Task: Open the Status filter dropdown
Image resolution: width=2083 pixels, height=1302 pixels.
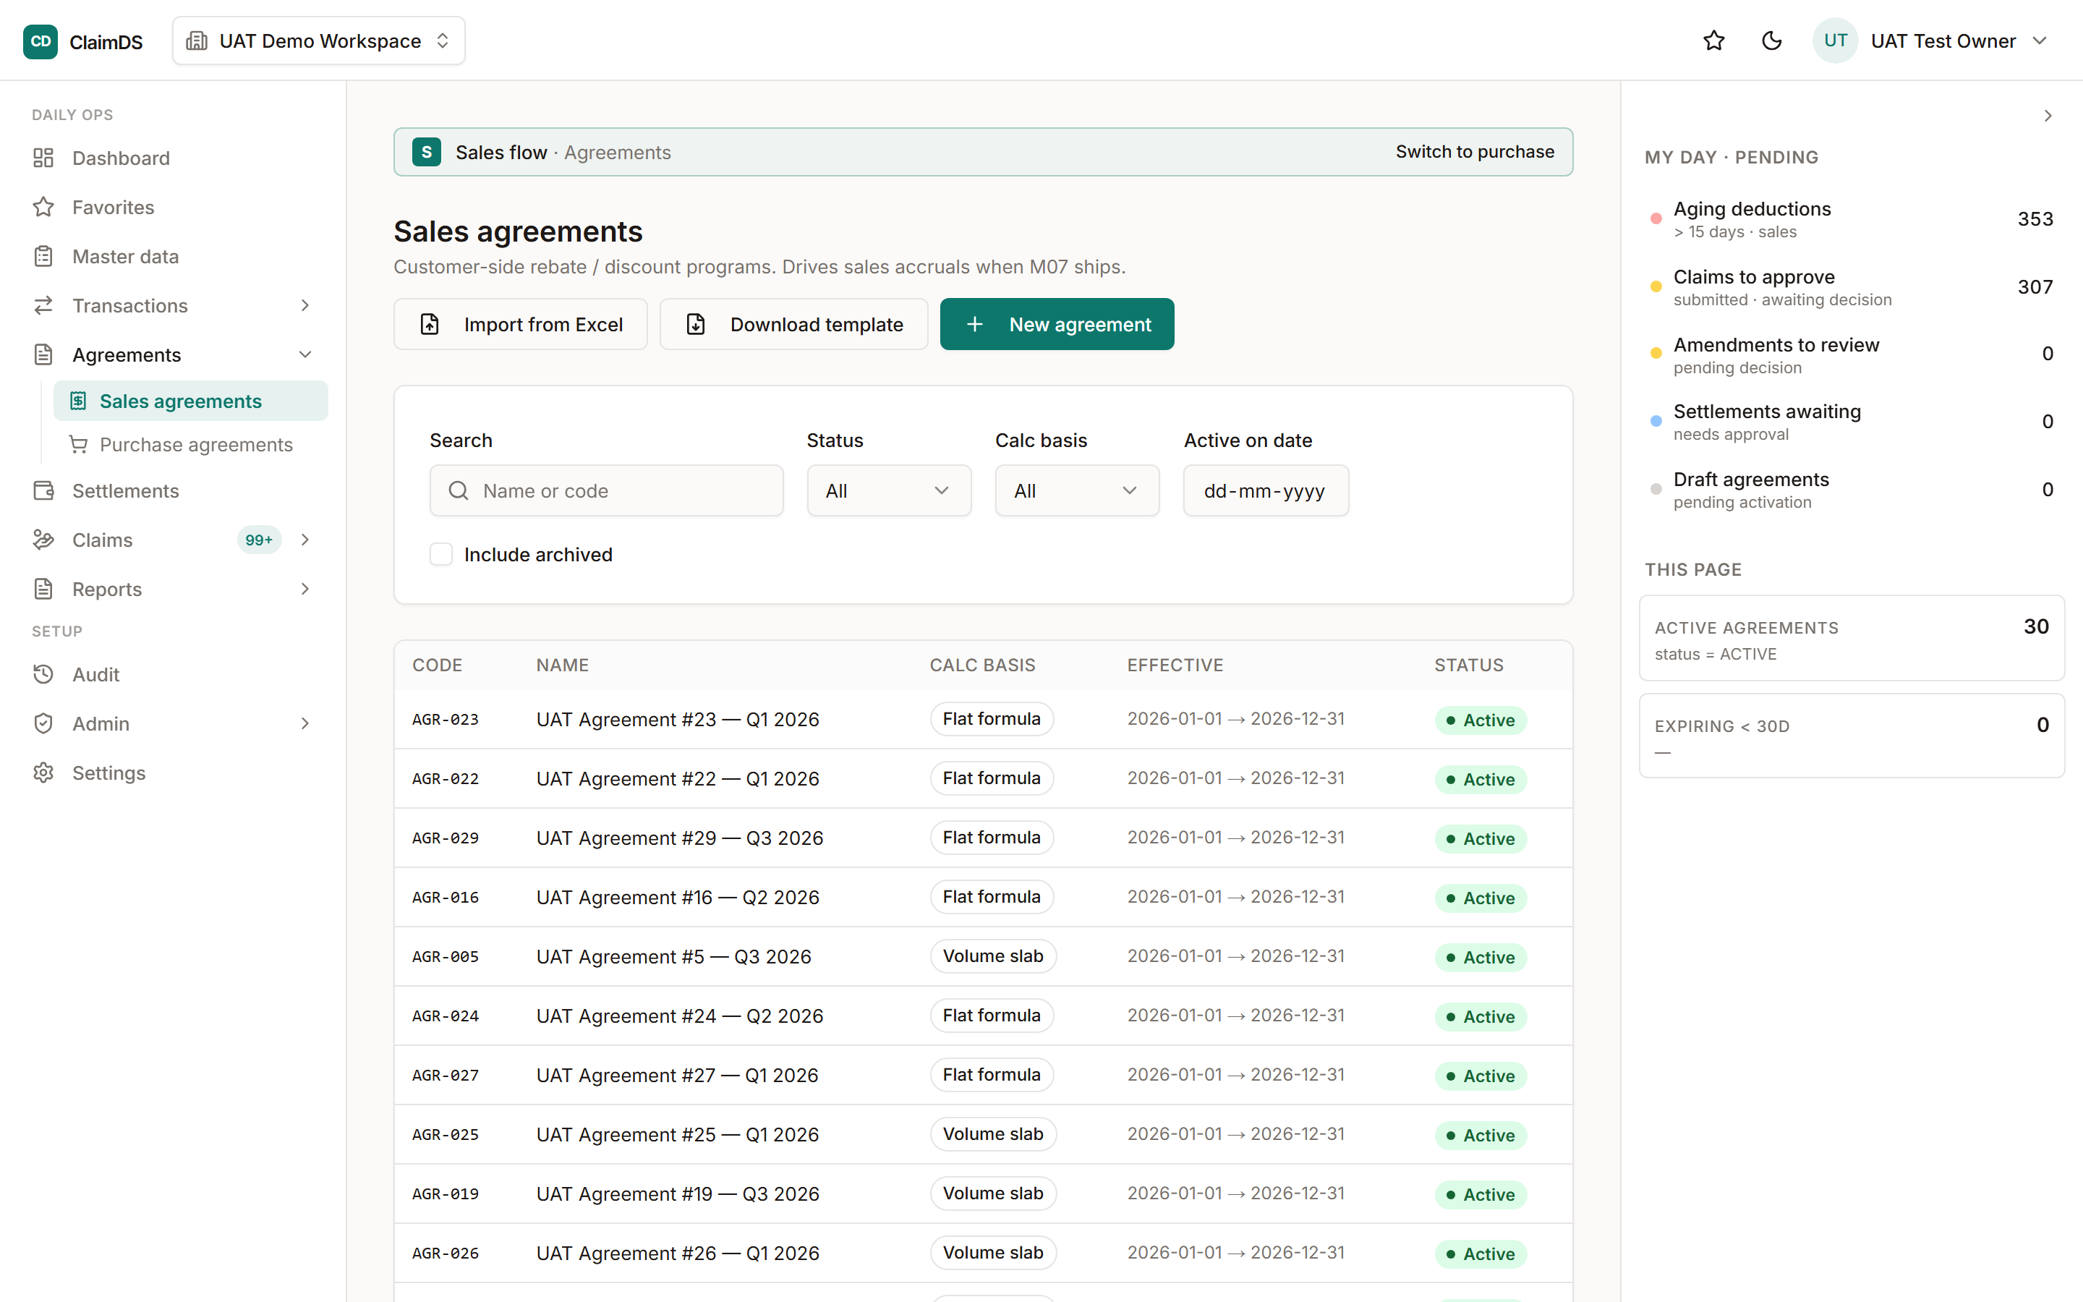Action: click(888, 490)
